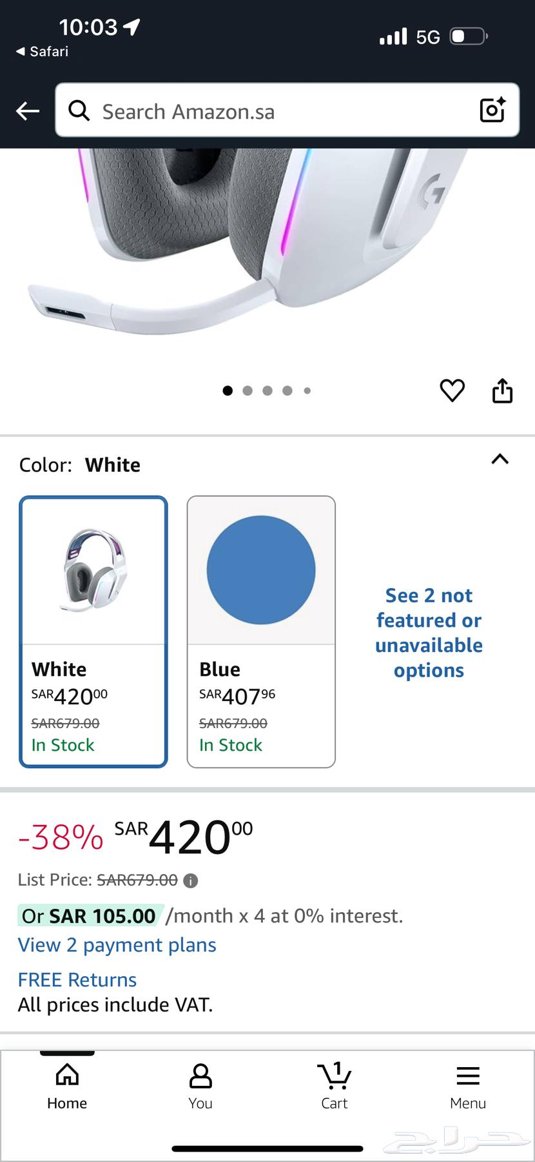This screenshot has height=1162, width=535.
Task: Tap the magnifying glass search icon
Action: (x=79, y=111)
